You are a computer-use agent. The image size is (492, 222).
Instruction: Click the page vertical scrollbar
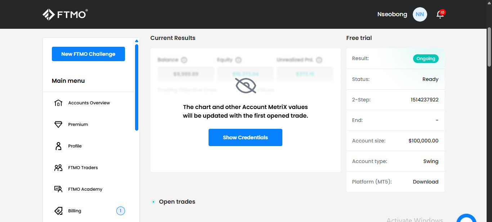(489, 47)
